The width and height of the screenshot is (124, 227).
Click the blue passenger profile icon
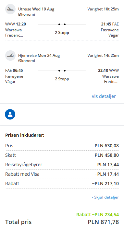[x=10, y=114]
